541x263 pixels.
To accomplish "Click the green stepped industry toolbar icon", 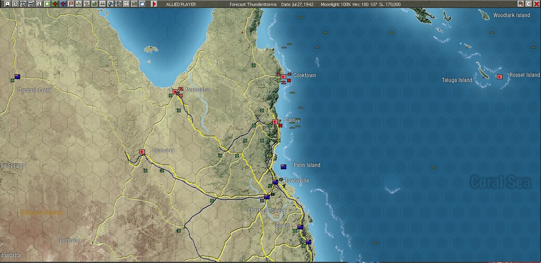I will tap(94, 4).
